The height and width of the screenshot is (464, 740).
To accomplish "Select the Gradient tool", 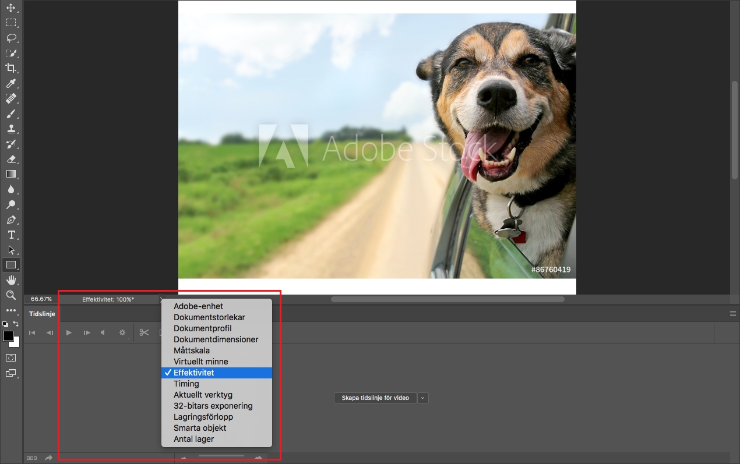I will point(11,174).
